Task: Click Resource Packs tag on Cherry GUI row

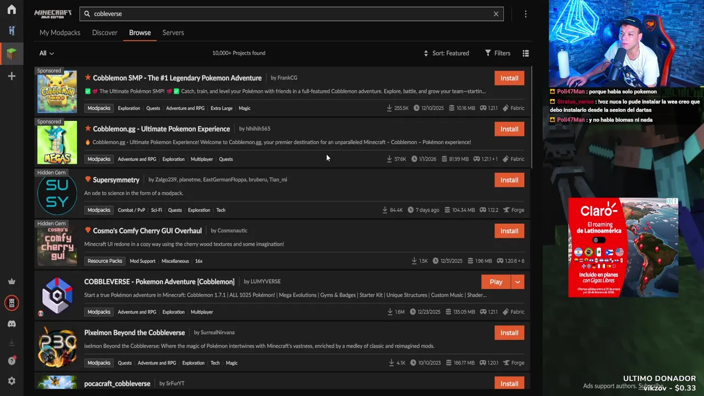Action: [105, 261]
